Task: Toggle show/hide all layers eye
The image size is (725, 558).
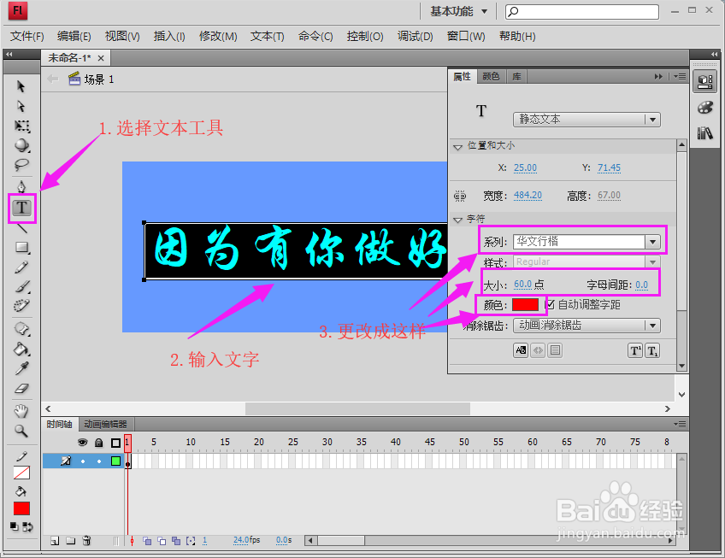Action: tap(82, 443)
